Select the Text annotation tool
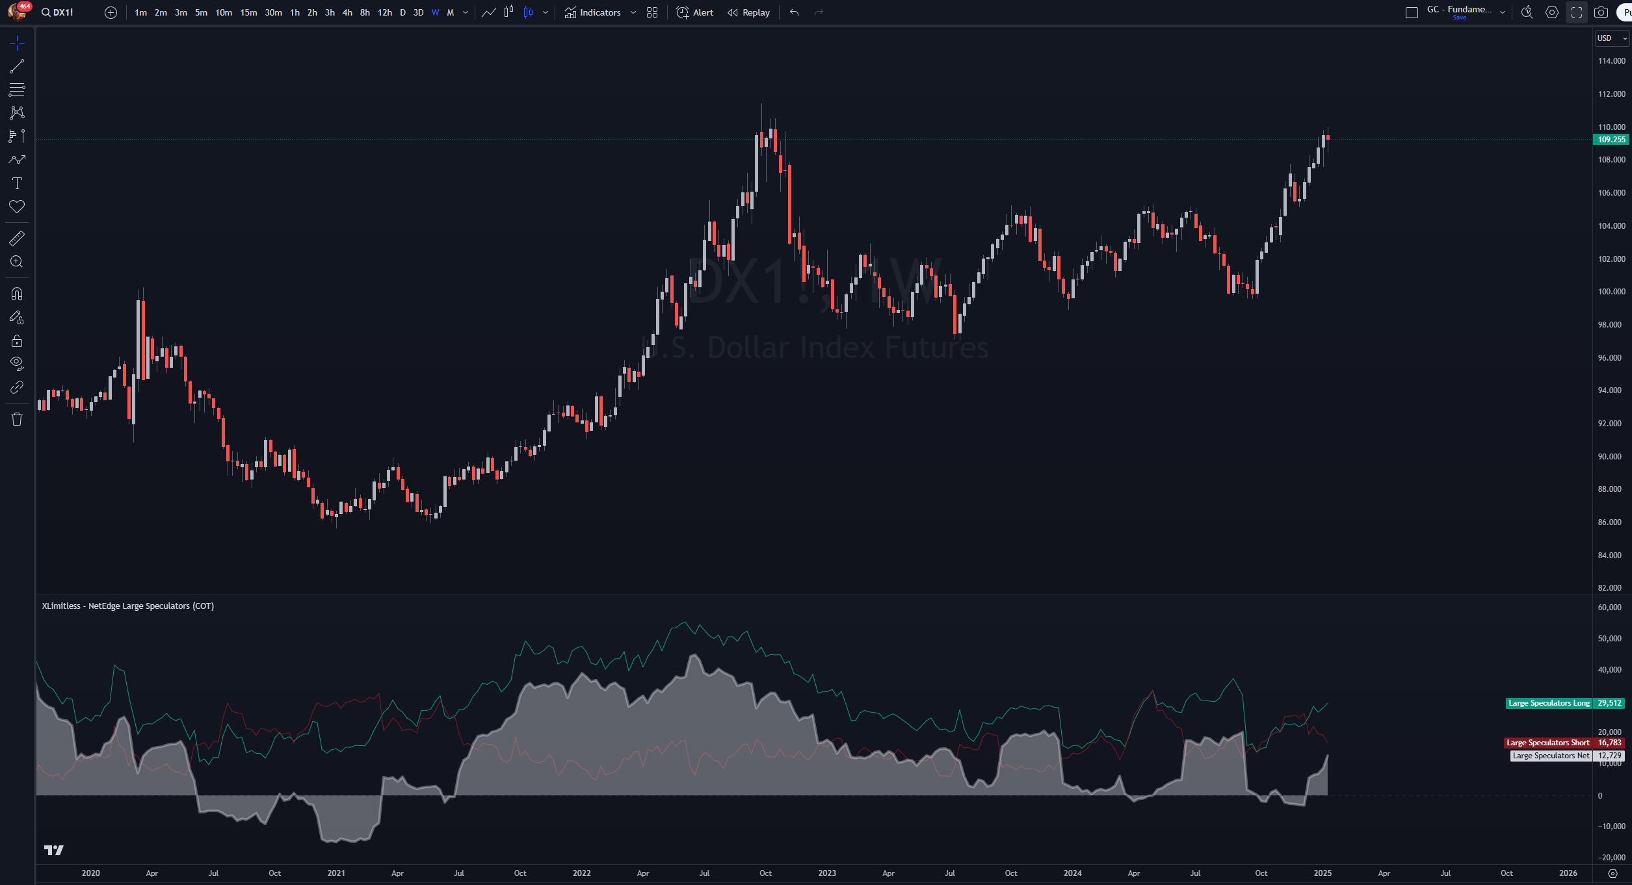This screenshot has width=1632, height=885. click(17, 183)
